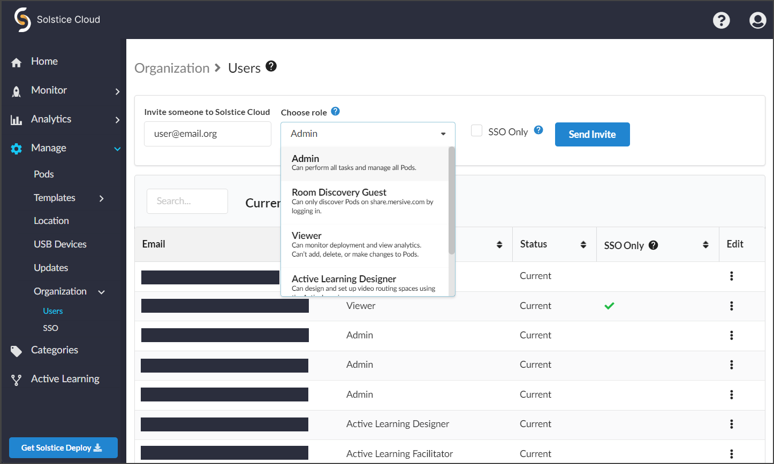
Task: Click the Manage gear icon
Action: (17, 149)
